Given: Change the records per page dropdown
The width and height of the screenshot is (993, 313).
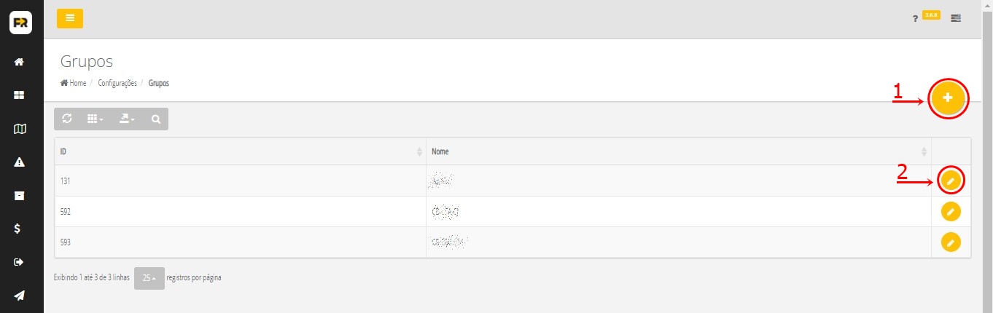Looking at the screenshot, I should pos(149,277).
